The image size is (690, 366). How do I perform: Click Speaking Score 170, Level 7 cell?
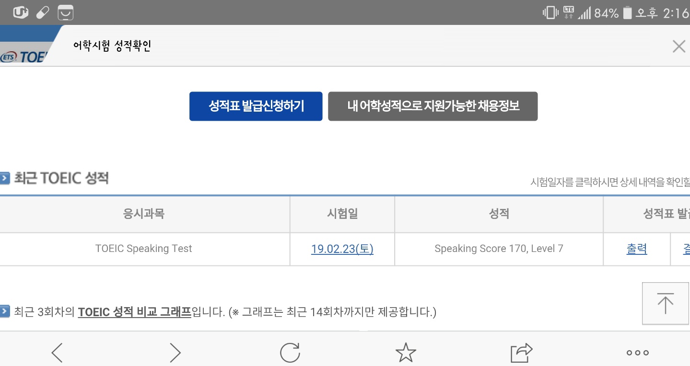tap(499, 249)
